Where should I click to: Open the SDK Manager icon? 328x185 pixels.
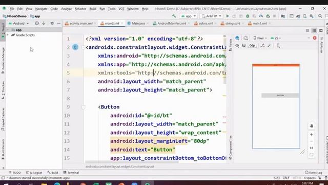click(x=312, y=16)
